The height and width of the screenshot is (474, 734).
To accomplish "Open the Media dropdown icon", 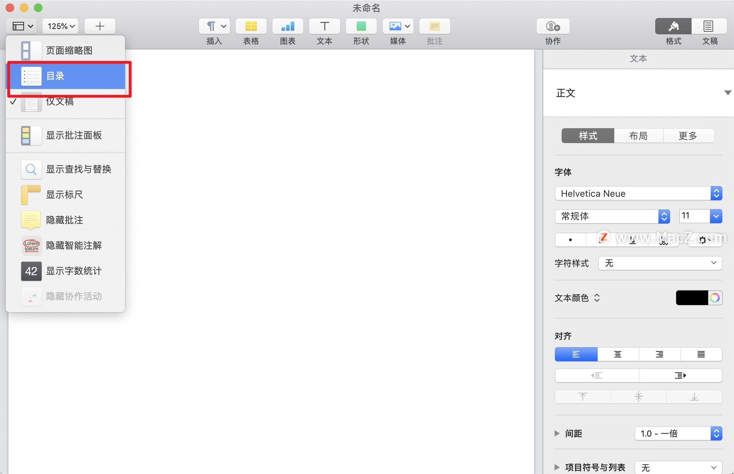I will point(398,26).
